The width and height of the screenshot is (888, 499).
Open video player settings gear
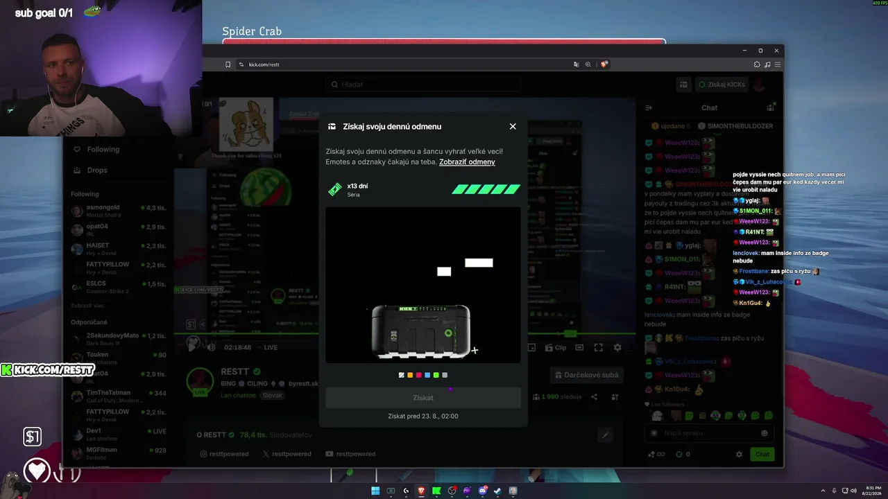(617, 347)
